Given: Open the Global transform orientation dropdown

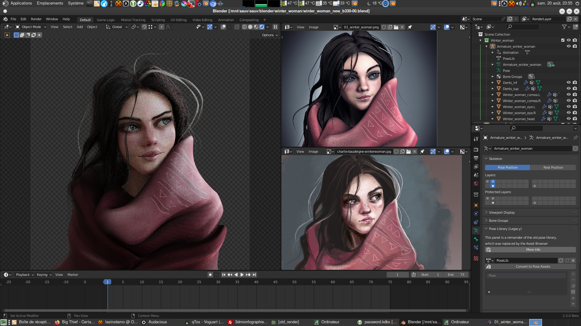Looking at the screenshot, I should pos(117,27).
